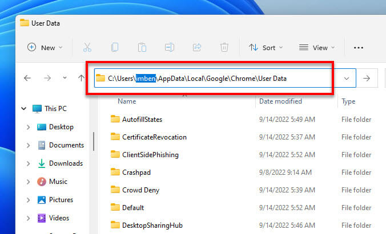Expand the Desktop tree node

click(29, 127)
